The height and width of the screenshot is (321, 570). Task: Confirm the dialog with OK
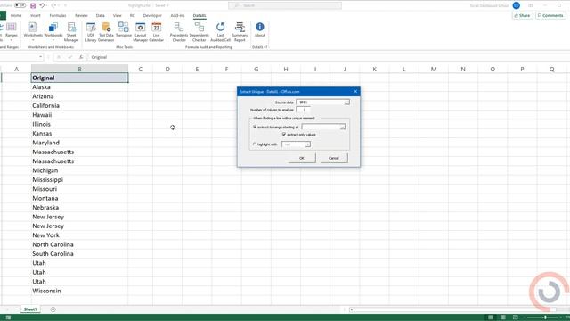[302, 158]
